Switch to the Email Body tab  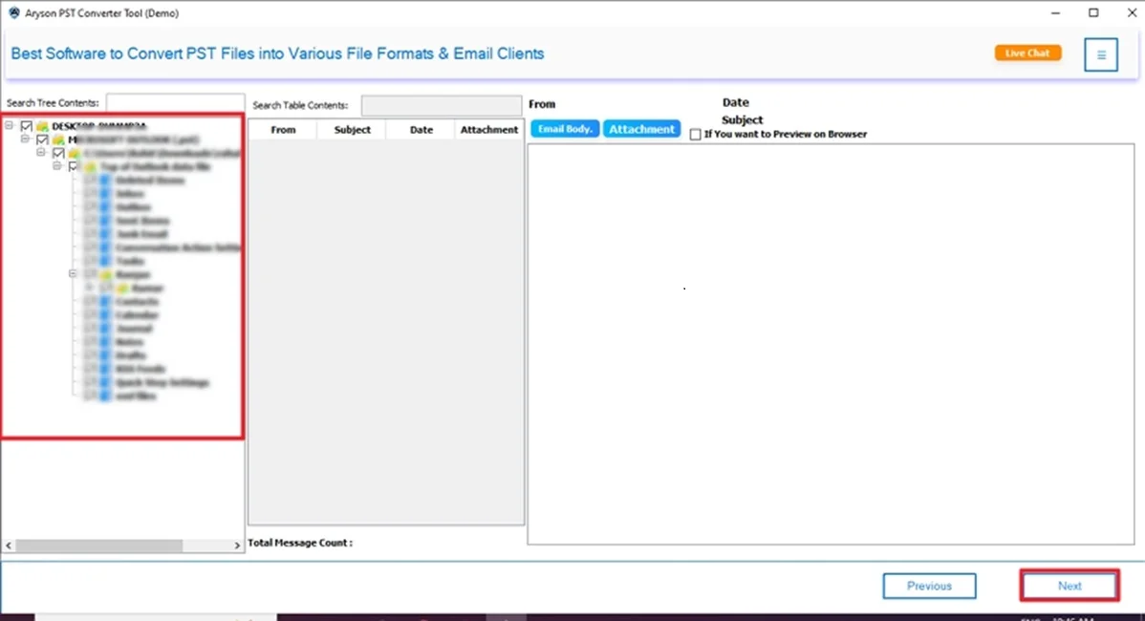tap(565, 129)
